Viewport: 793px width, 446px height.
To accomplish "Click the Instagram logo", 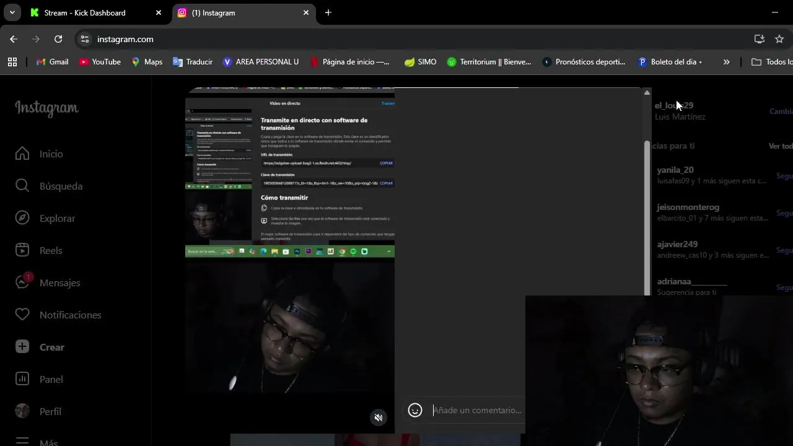I will 47,108.
